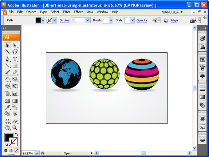Swap fill and stroke colors arrow
Screen dimensions: 209x157
[x=16, y=134]
